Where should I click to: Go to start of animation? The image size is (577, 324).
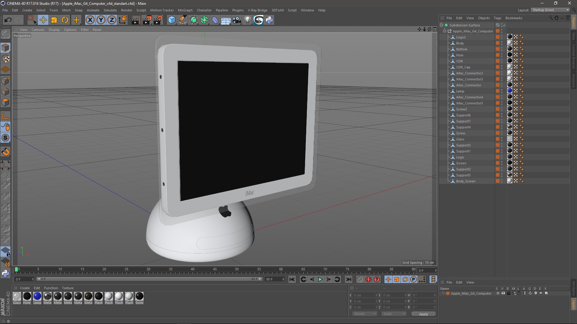[x=292, y=280]
